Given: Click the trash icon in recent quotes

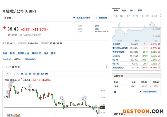Looking at the screenshot, I should click(x=115, y=92).
